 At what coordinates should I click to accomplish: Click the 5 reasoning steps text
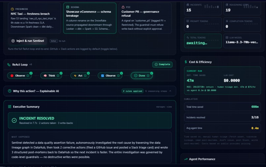click(x=156, y=91)
